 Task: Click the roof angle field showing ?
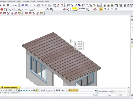(35, 9)
